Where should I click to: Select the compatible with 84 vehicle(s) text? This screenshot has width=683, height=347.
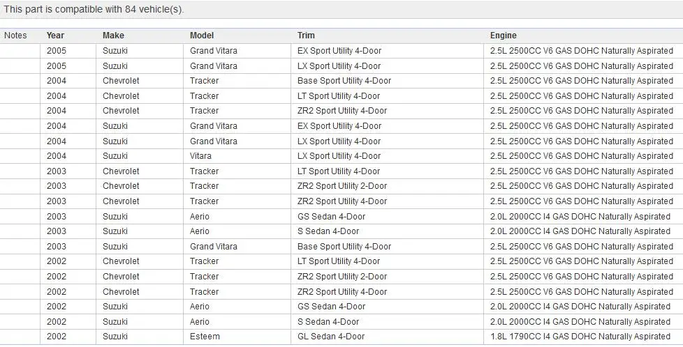click(119, 9)
